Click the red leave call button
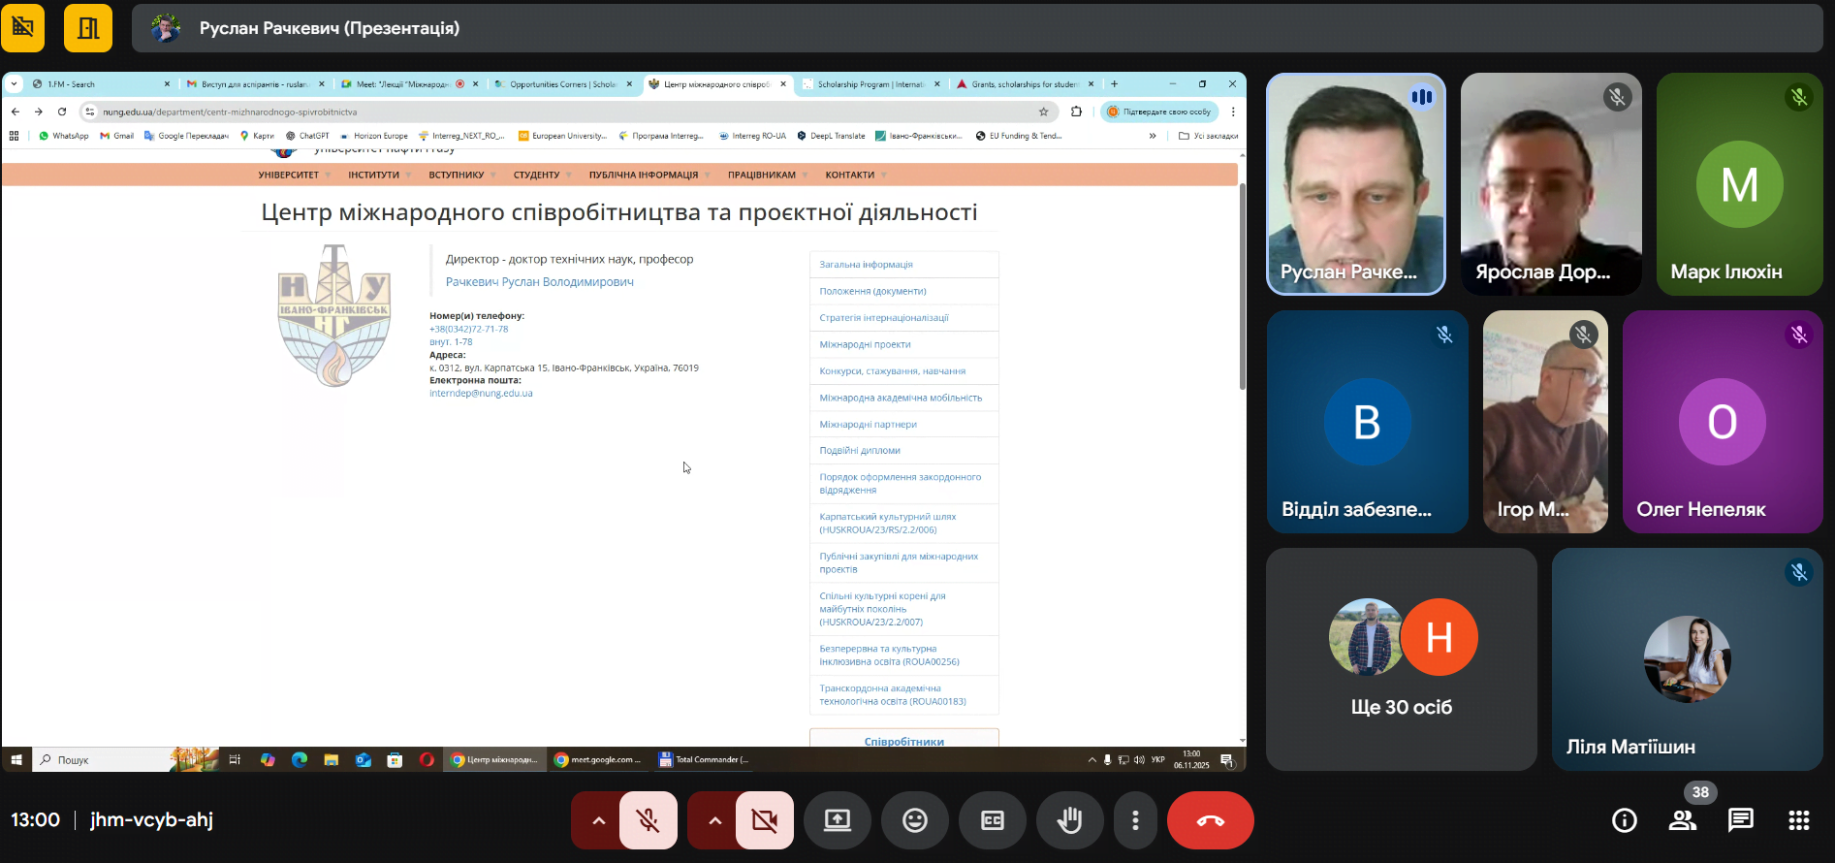This screenshot has width=1835, height=863. coord(1210,820)
